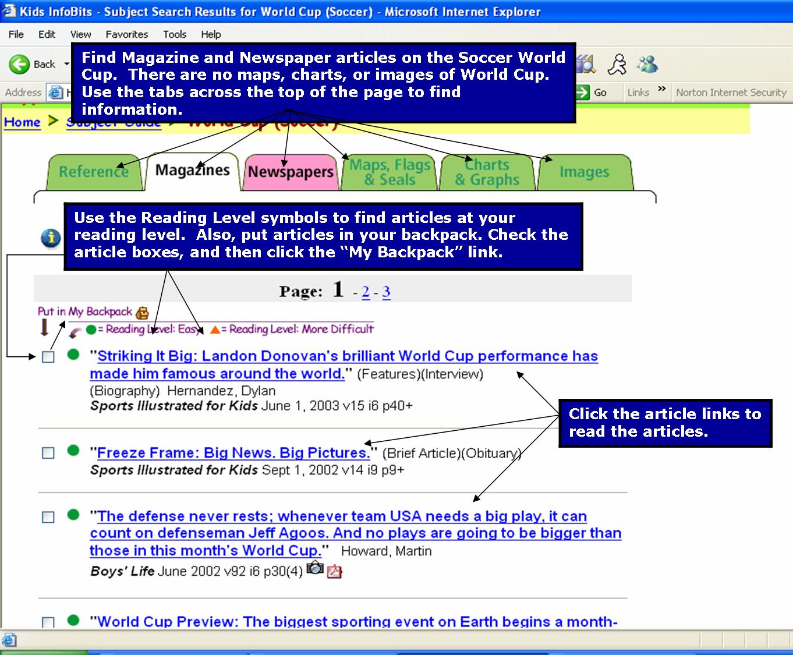Switch to the Newspapers tab
This screenshot has width=793, height=655.
291,172
